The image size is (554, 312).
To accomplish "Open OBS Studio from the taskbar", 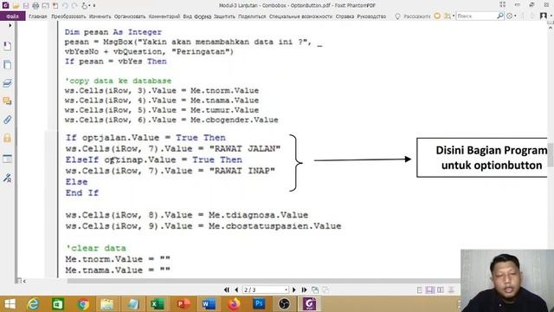I will coord(284,304).
